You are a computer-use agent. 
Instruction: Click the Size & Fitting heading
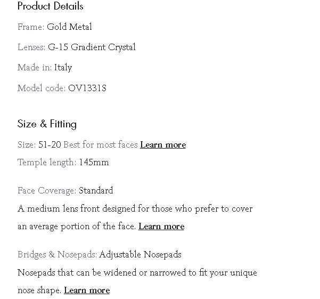[47, 124]
